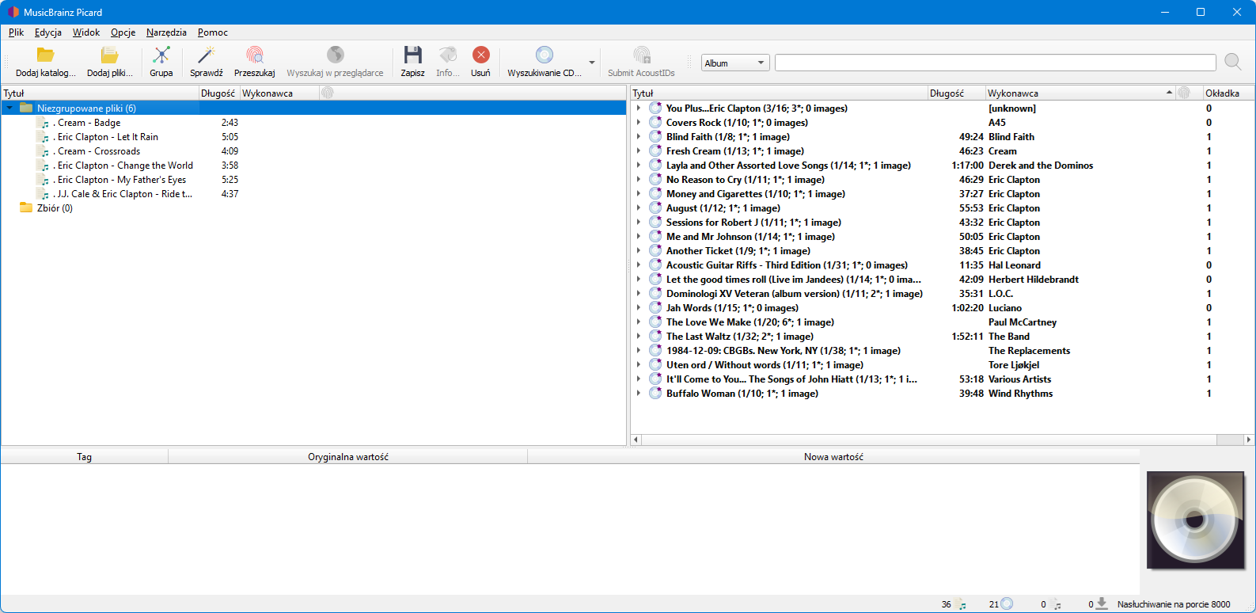Click the Fresh Cream album disc icon
The height and width of the screenshot is (613, 1256).
pos(655,150)
